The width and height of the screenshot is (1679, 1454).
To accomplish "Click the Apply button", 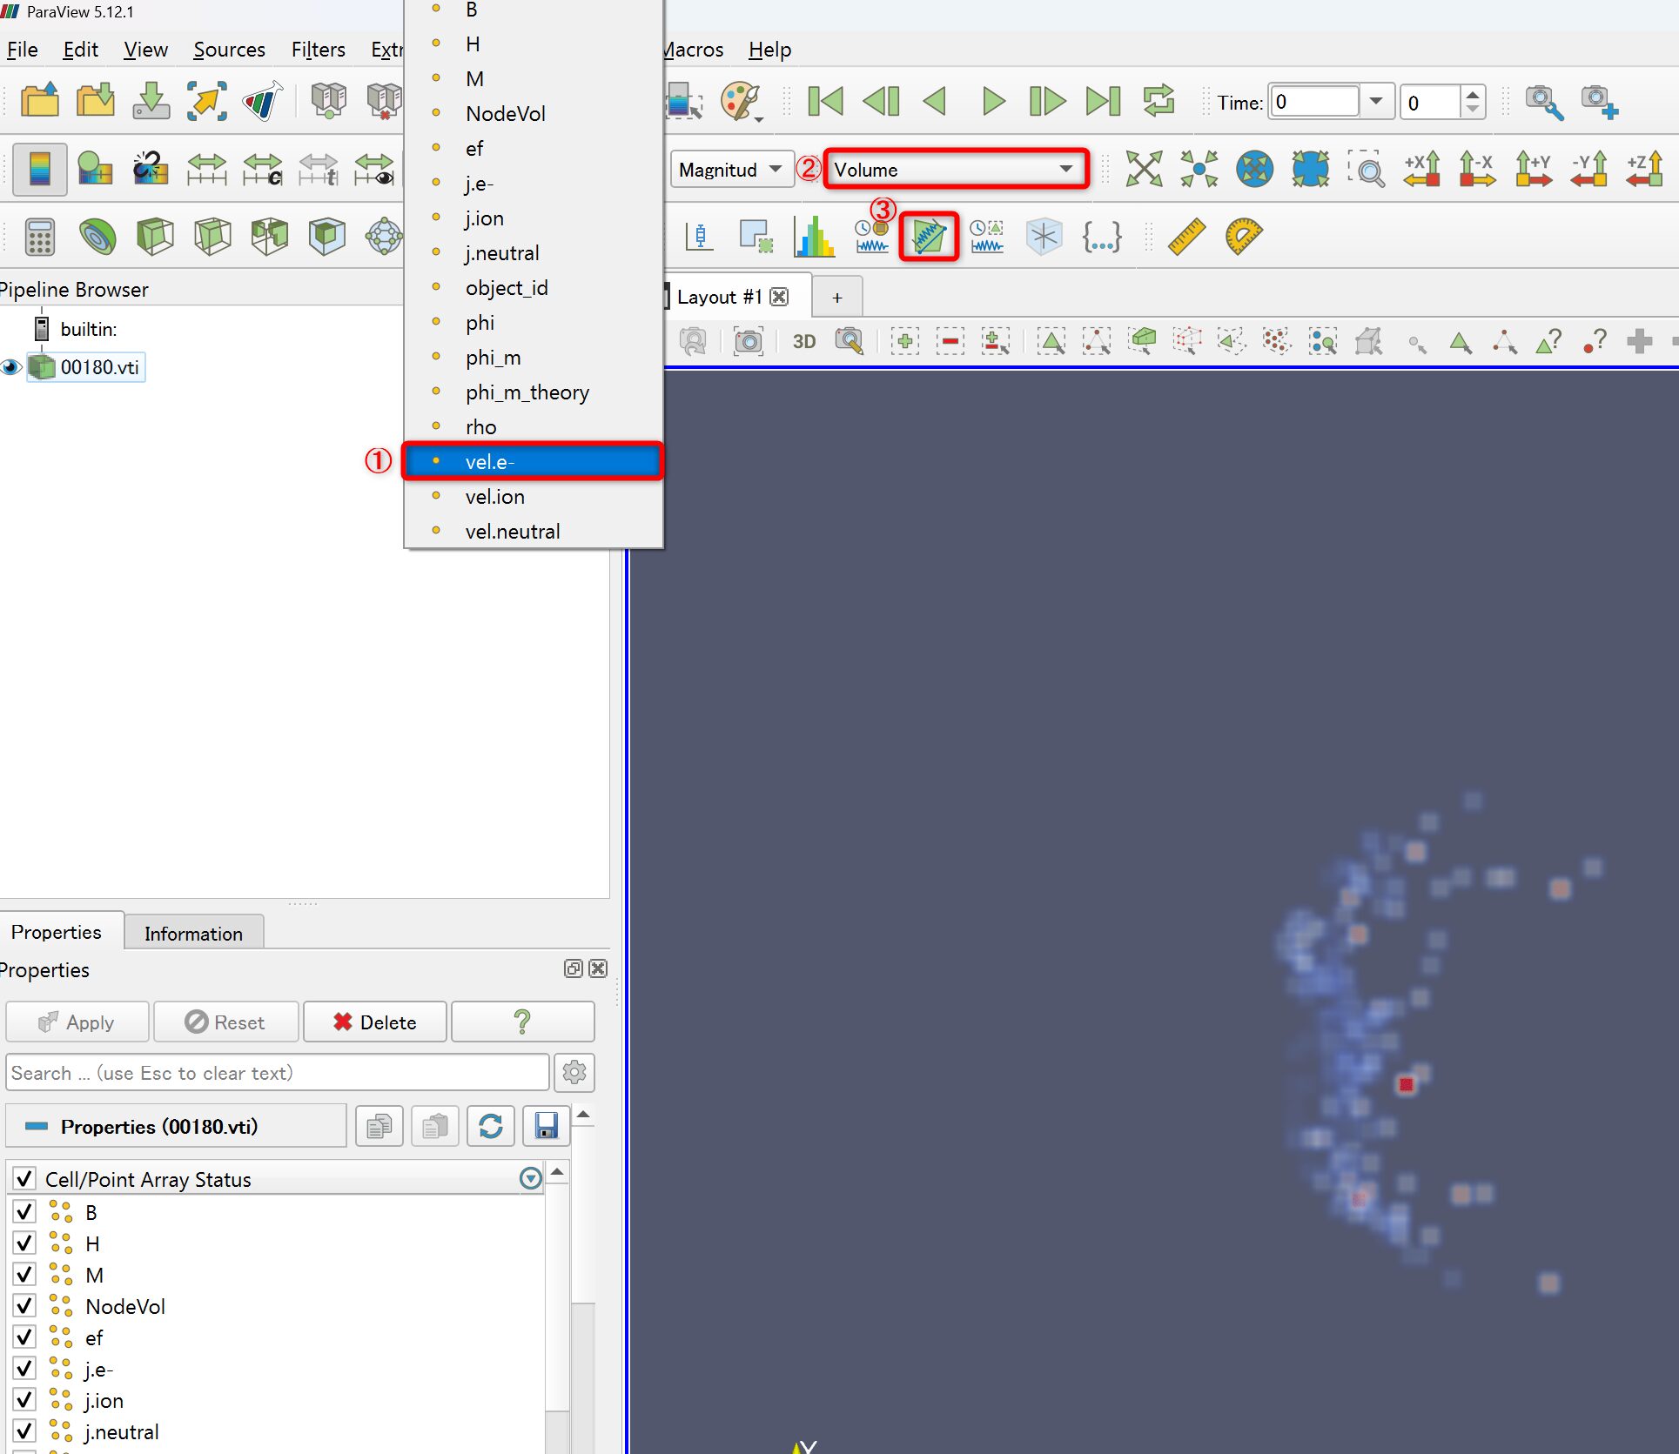I will coord(77,1022).
